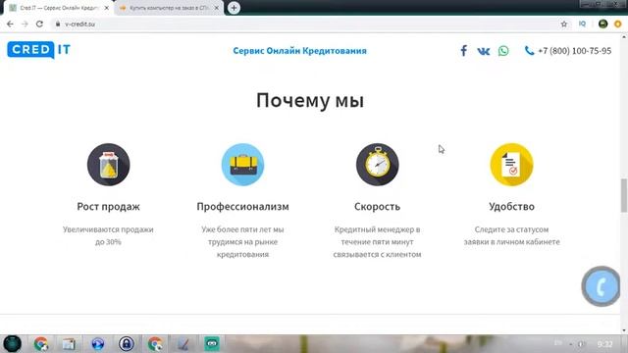Click the Cred IT logo
This screenshot has height=353, width=628.
[39, 50]
